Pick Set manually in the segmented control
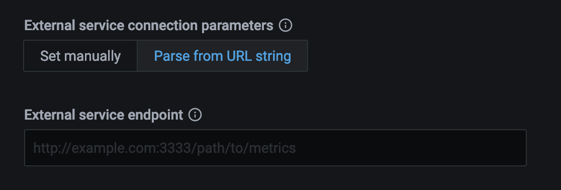561x190 pixels. tap(80, 56)
